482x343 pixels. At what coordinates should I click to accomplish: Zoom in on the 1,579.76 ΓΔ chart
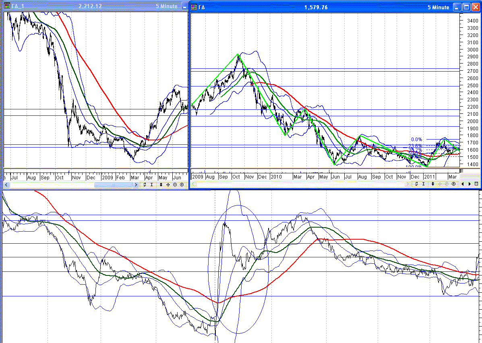click(454, 184)
